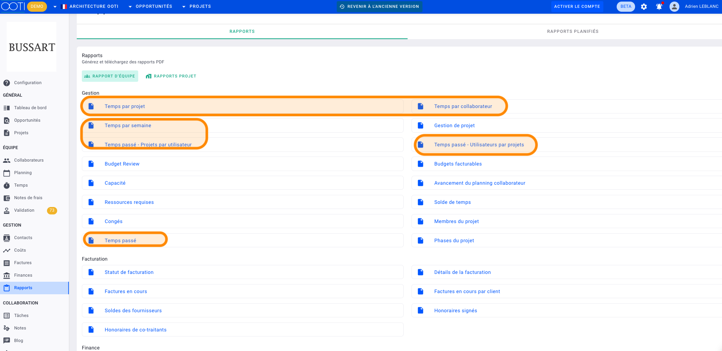Open the Phases du projet report
The image size is (722, 351).
pos(567,241)
